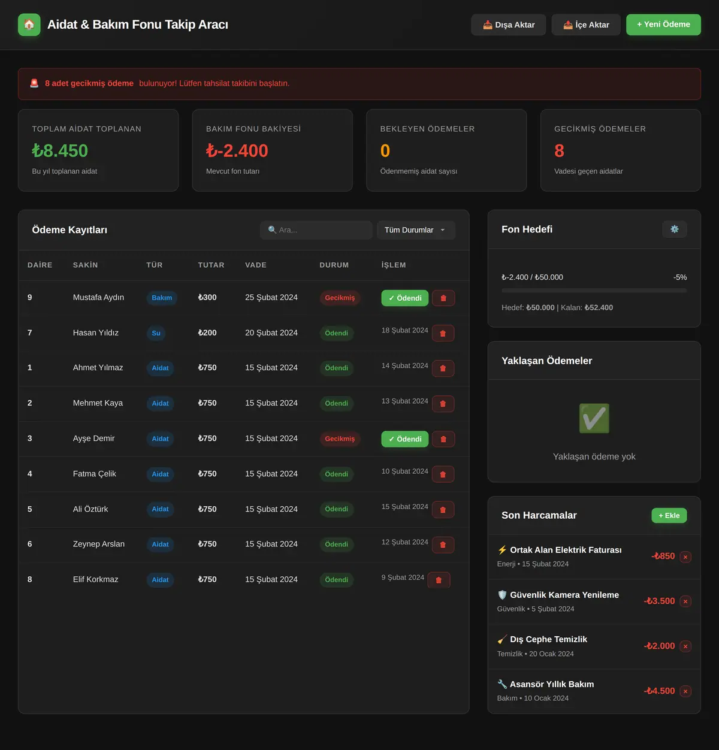Click the Su type tag
The image size is (719, 750).
pos(156,333)
